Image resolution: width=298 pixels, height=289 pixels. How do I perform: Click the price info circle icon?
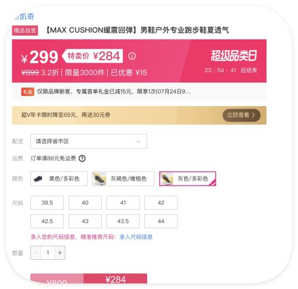click(132, 56)
